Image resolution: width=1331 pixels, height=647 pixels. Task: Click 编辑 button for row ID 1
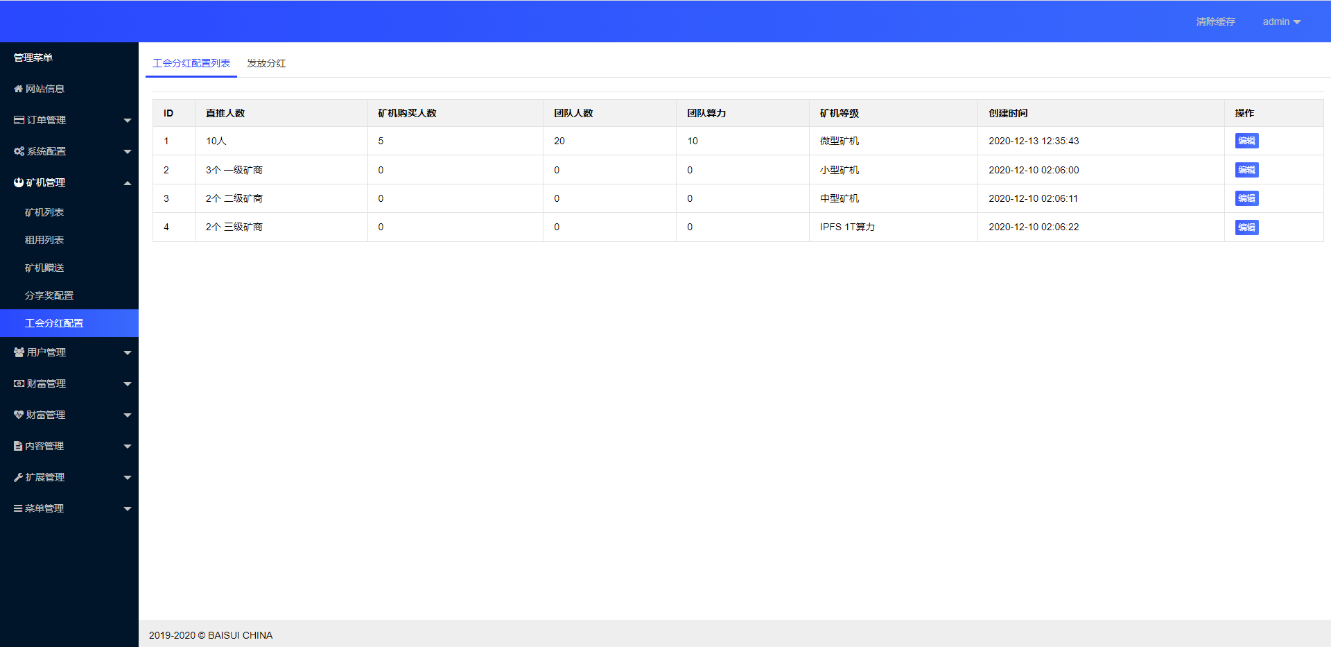(x=1246, y=141)
